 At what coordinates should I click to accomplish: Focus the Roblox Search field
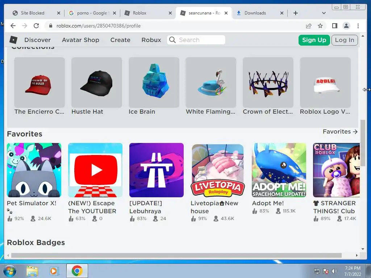pyautogui.click(x=196, y=40)
